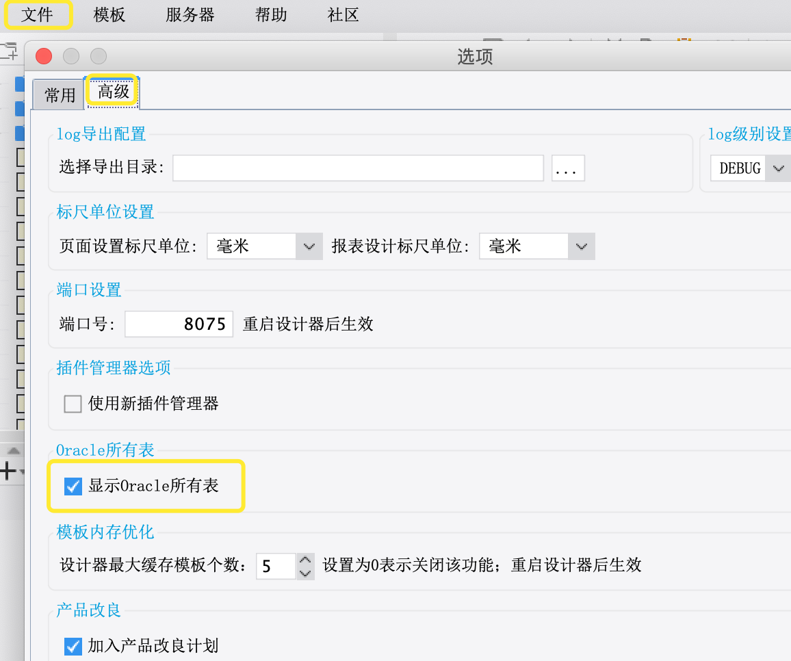Open the 报表设计标尺单位 dropdown

[x=537, y=246]
